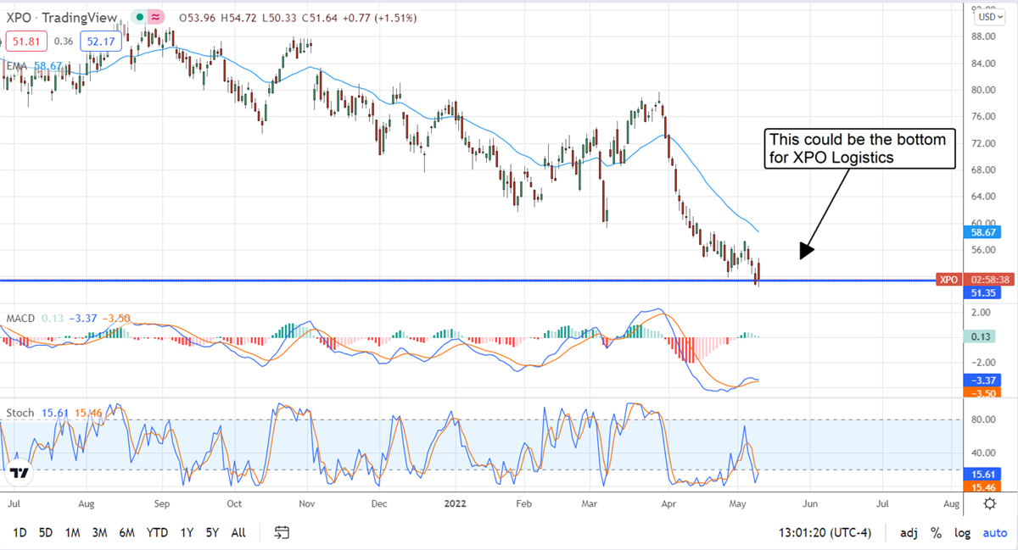Open the go-to-date calendar icon
This screenshot has width=1018, height=550.
(x=282, y=532)
